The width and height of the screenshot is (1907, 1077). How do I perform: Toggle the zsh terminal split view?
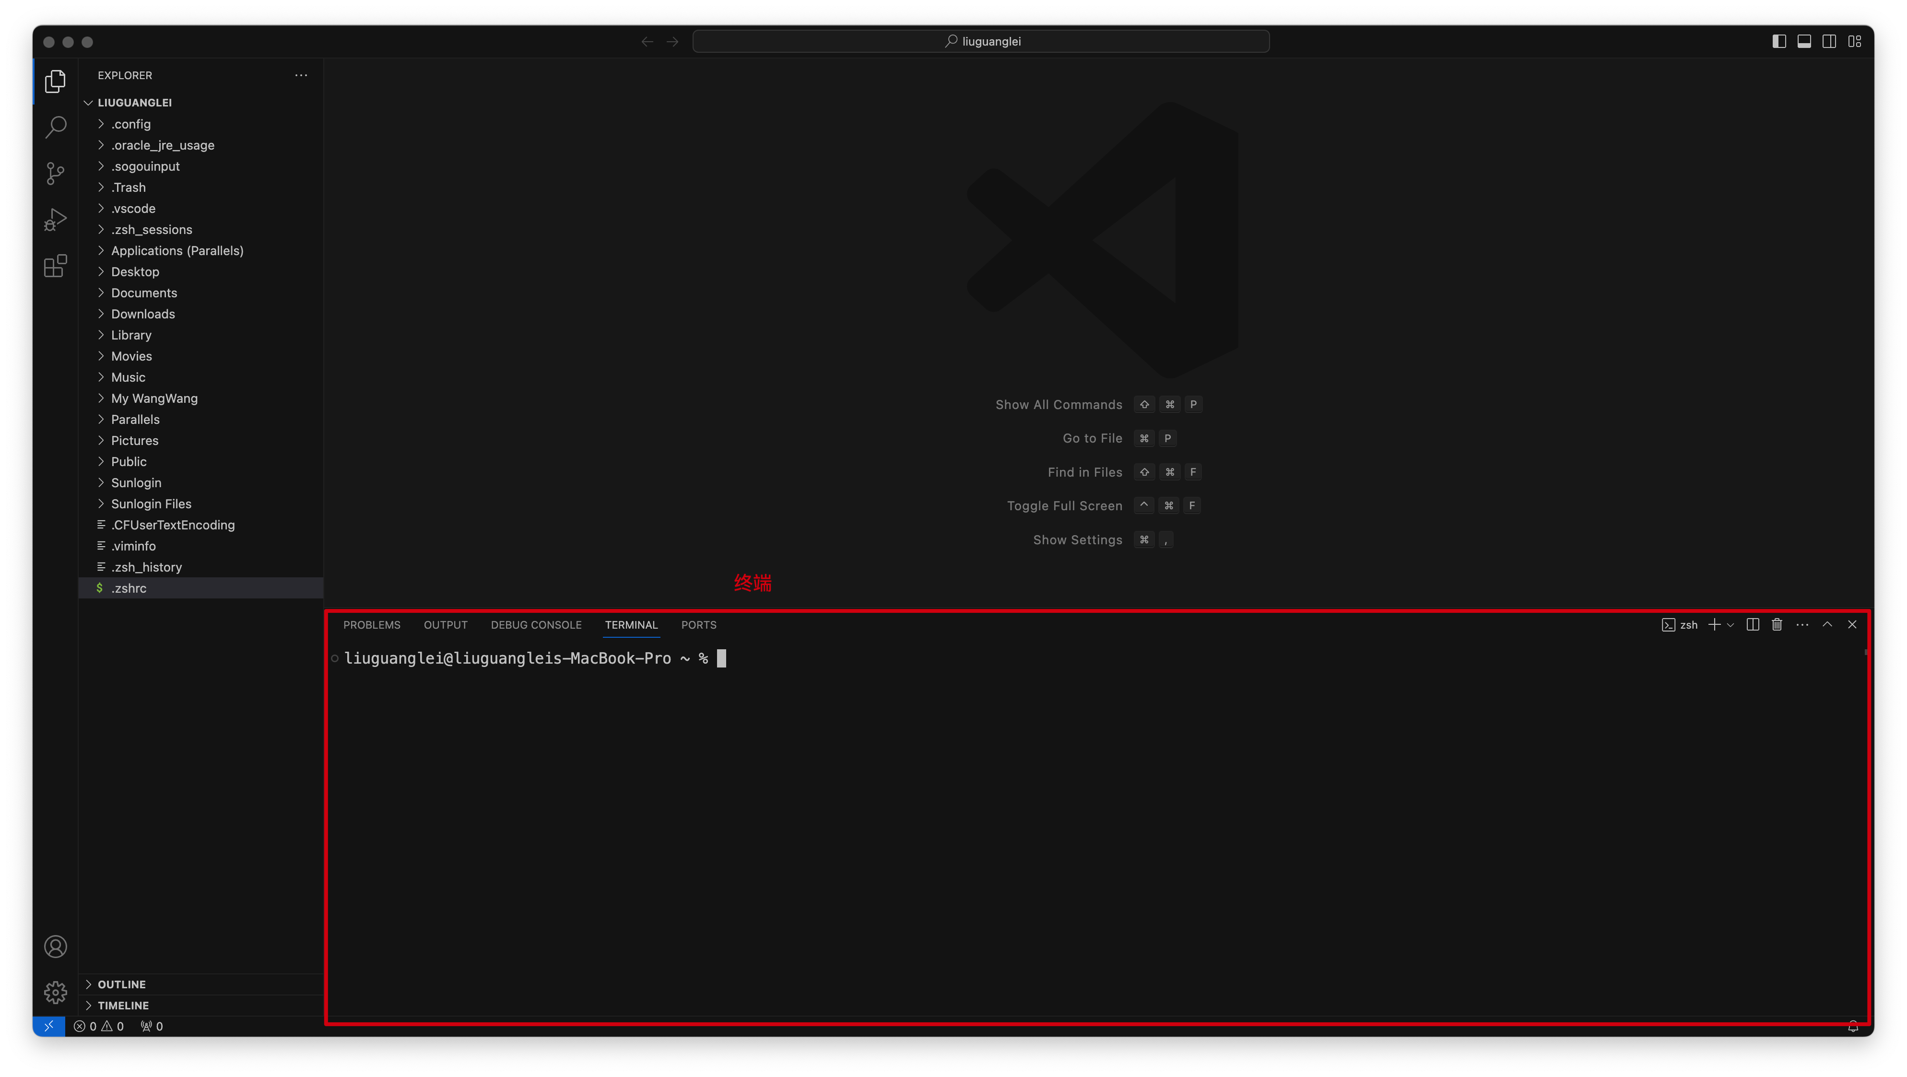tap(1753, 624)
